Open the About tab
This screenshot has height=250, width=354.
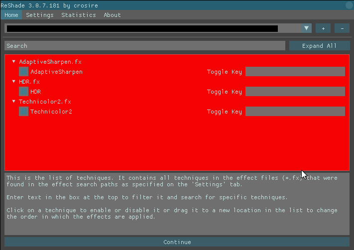112,15
